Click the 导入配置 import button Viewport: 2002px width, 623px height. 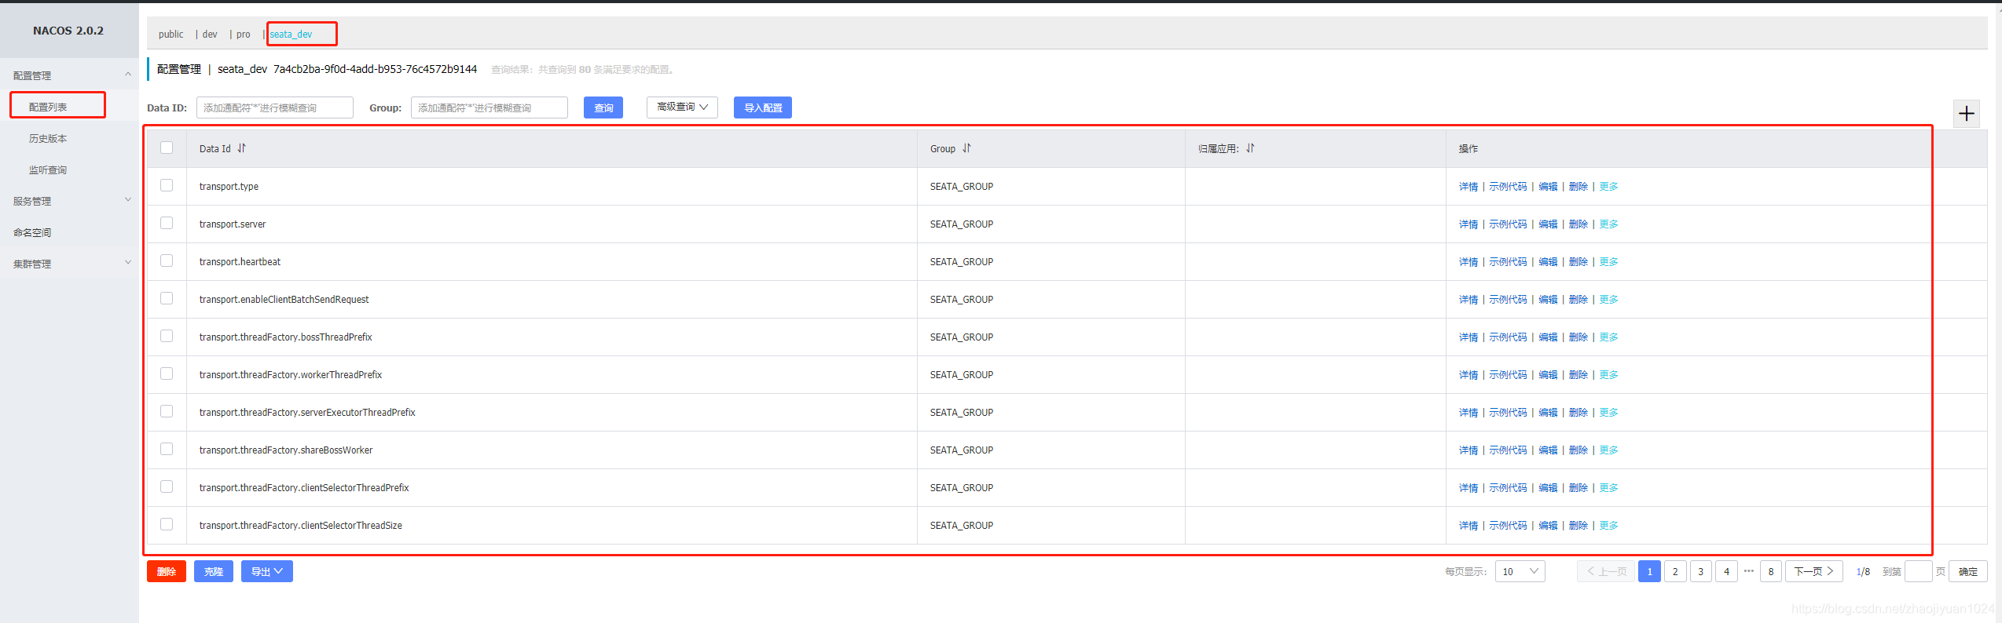[x=762, y=107]
